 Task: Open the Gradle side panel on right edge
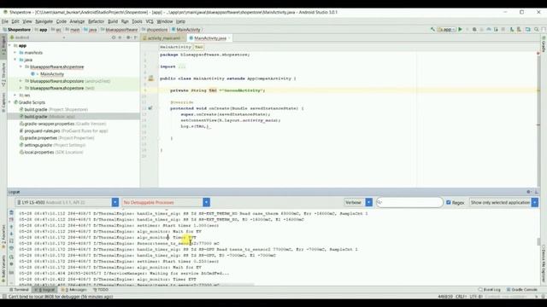click(544, 44)
